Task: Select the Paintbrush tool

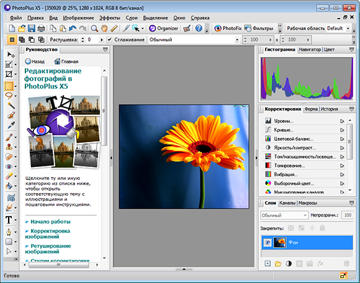Action: [9, 137]
